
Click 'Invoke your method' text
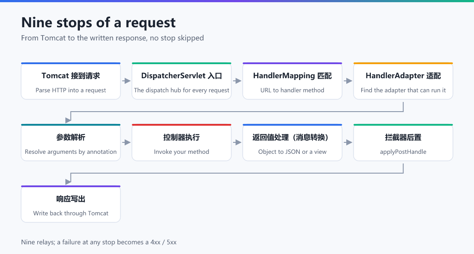(182, 152)
